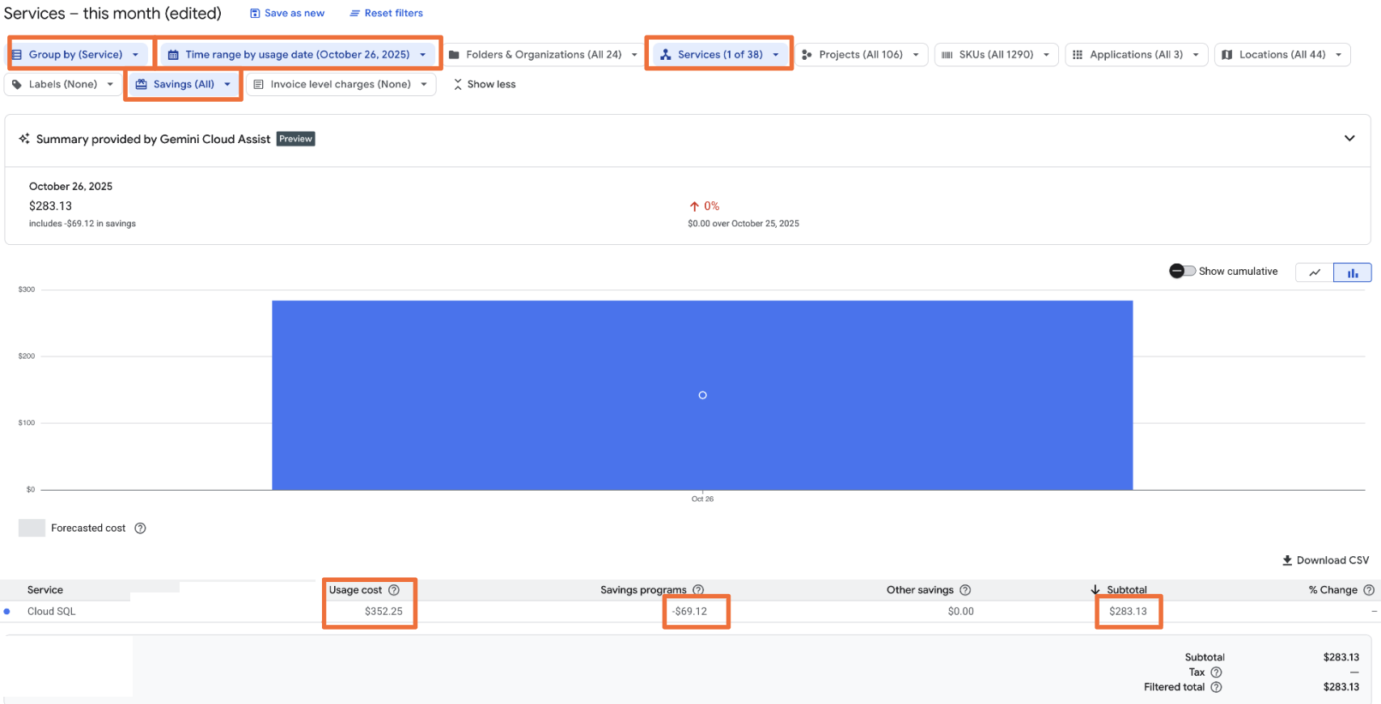1381x704 pixels.
Task: Click the Forecasted cost legend swatch
Action: tap(32, 529)
